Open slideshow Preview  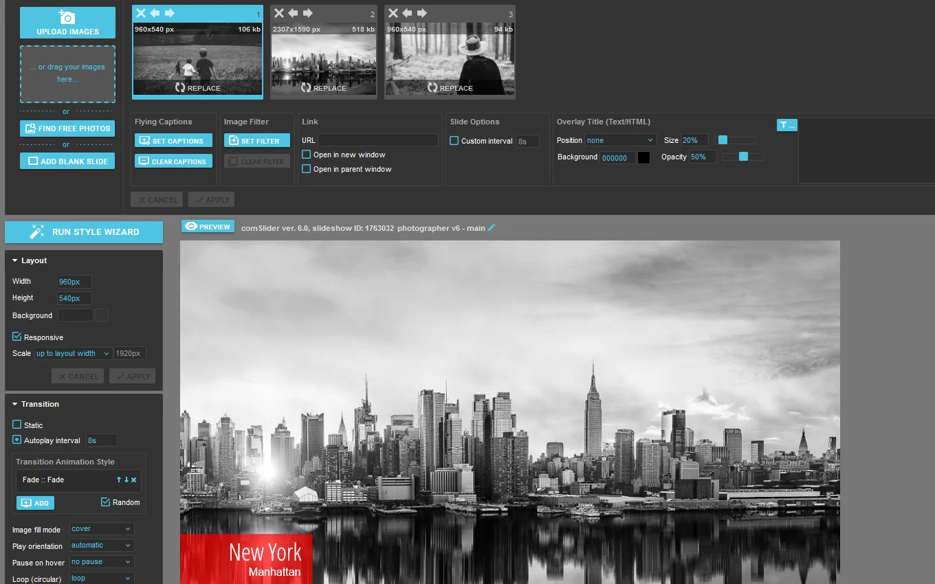coord(208,227)
